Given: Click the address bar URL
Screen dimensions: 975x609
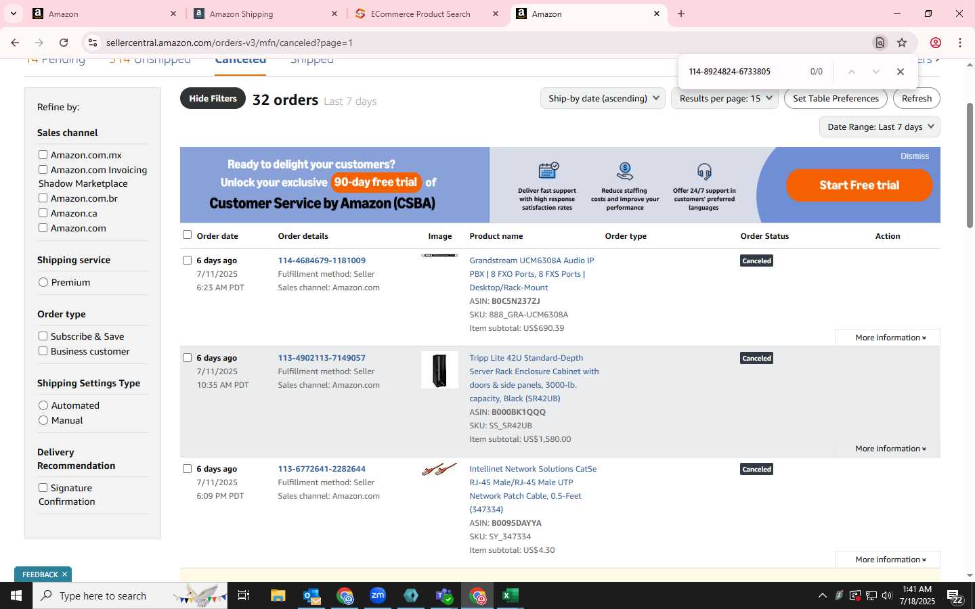Looking at the screenshot, I should pos(230,43).
